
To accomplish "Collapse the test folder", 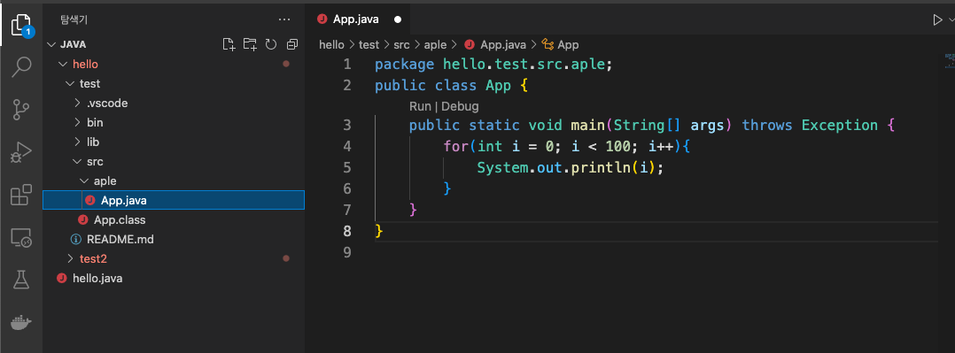I will coord(69,83).
